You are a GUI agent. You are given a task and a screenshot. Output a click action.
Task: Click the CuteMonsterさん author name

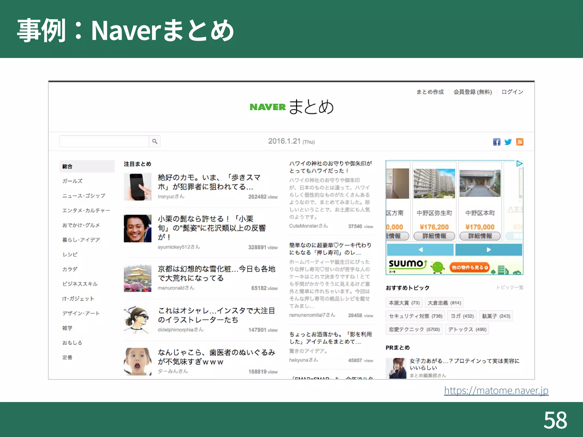[309, 226]
